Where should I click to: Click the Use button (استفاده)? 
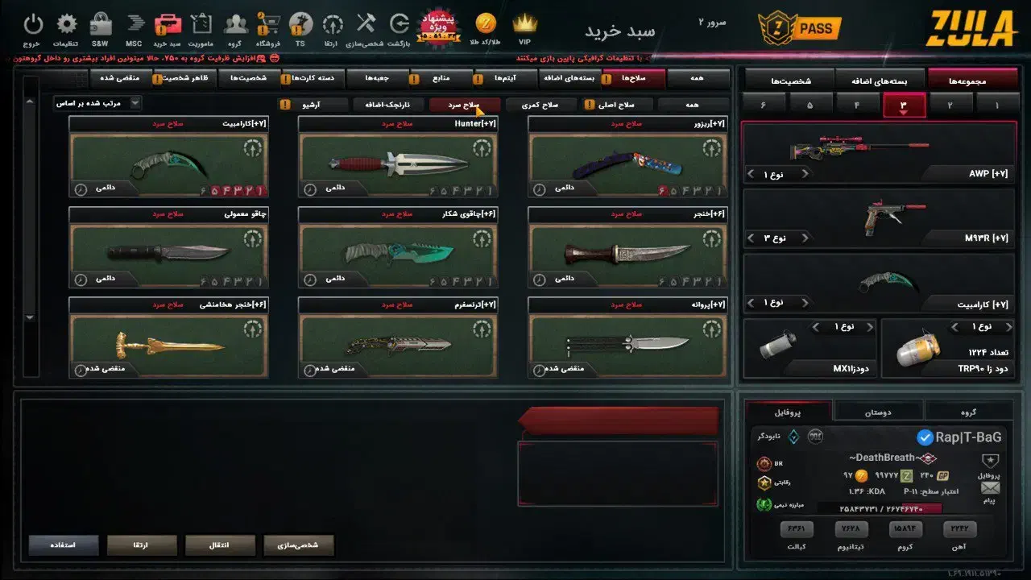(x=64, y=545)
